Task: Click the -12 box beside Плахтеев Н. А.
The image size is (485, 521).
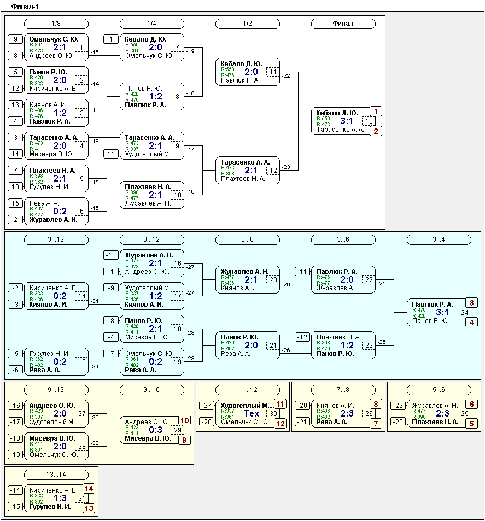Action: (302, 337)
